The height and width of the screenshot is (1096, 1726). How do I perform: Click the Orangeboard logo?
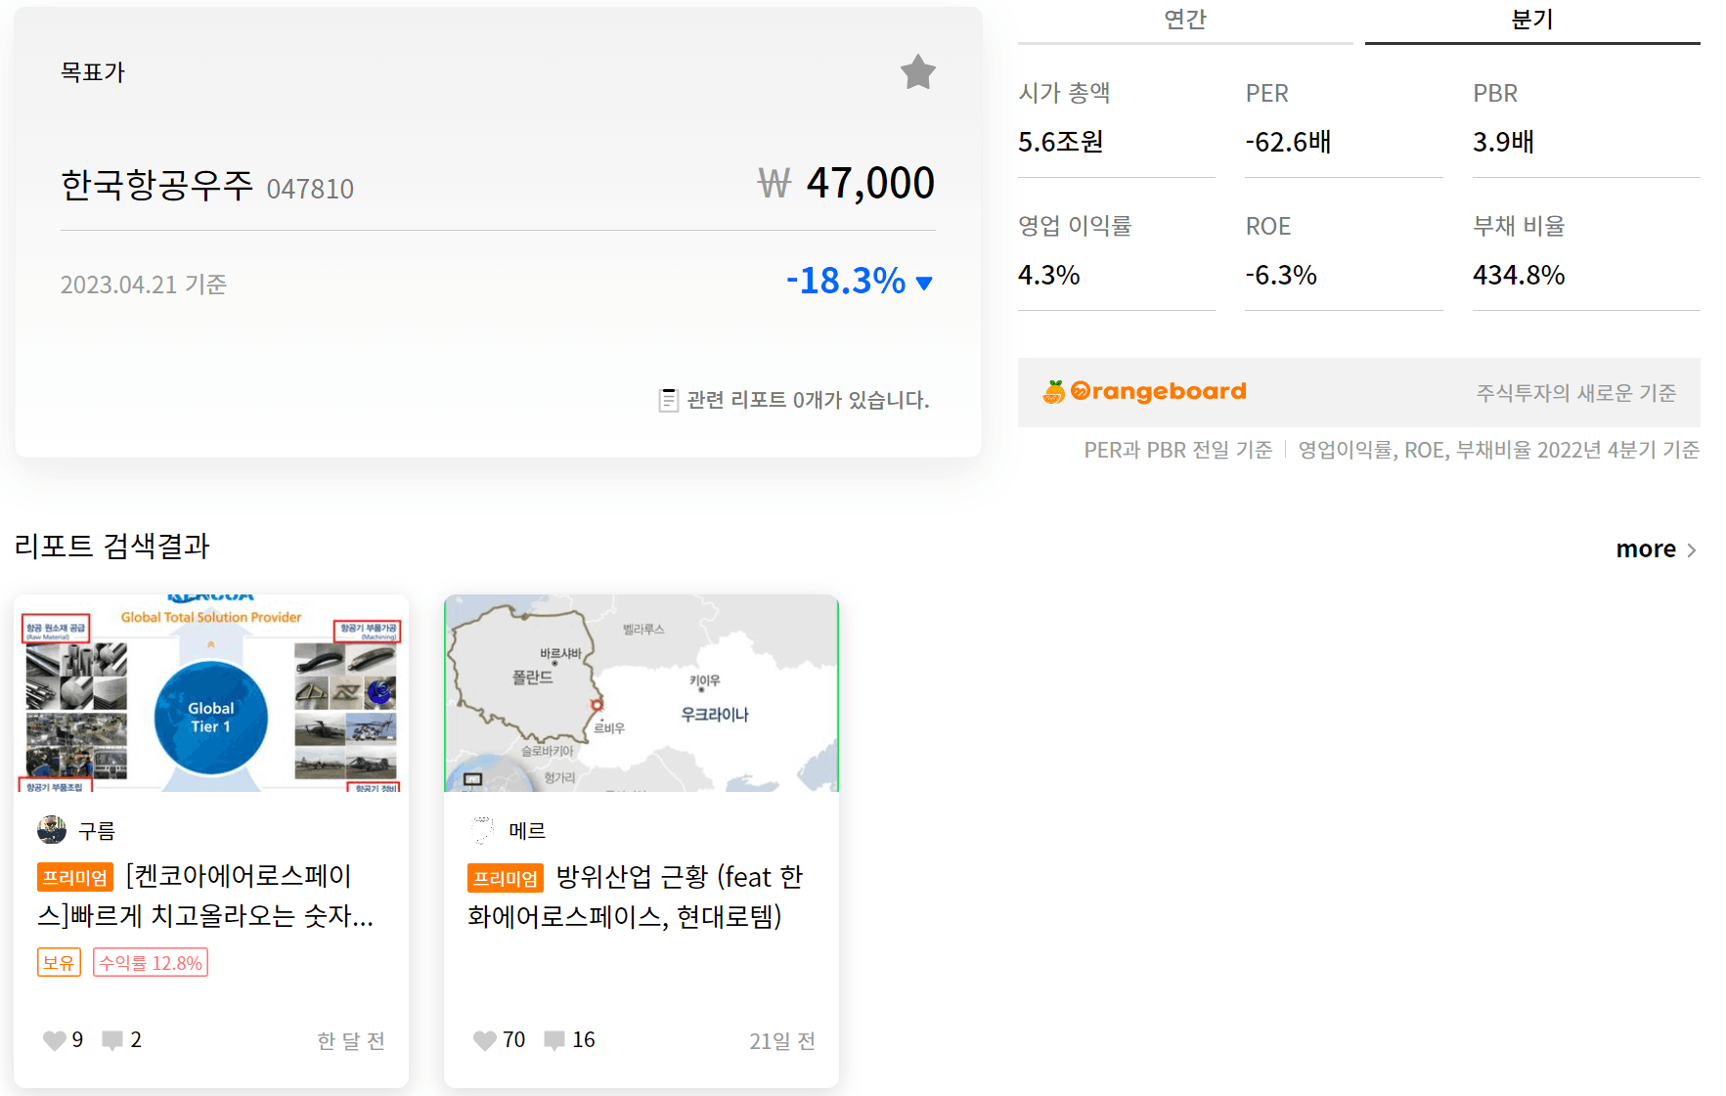(1144, 392)
